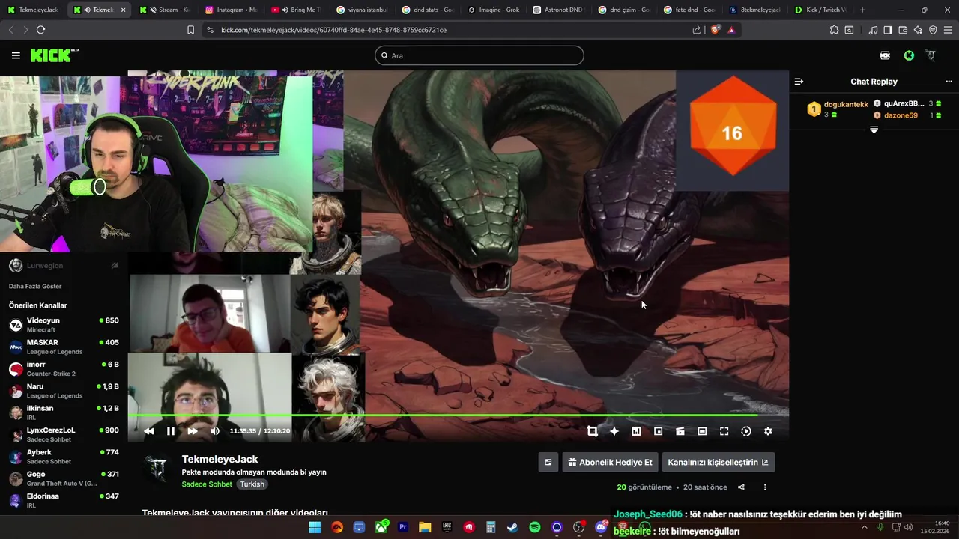The width and height of the screenshot is (959, 539).
Task: Toggle the mini player mode
Action: pos(658,431)
